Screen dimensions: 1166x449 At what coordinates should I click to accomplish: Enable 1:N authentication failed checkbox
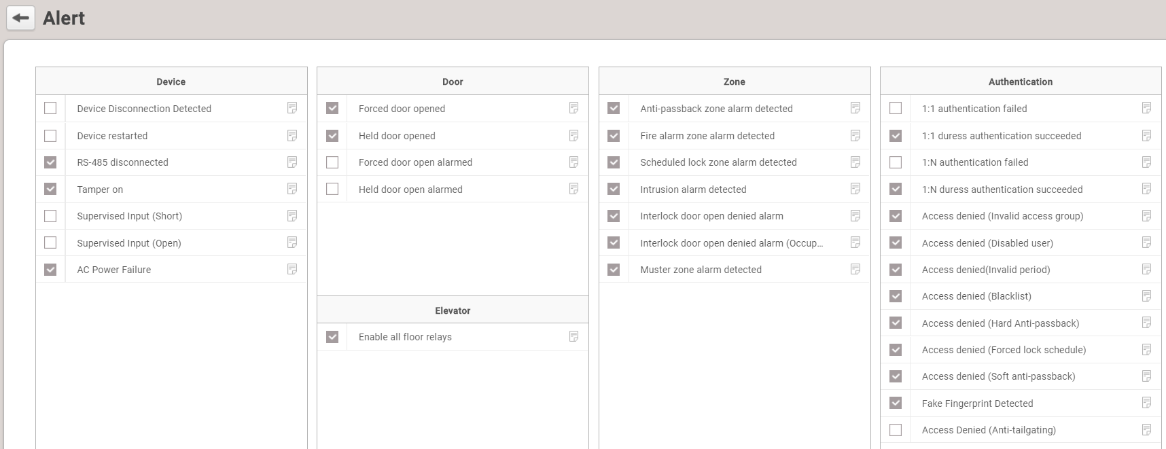(896, 162)
